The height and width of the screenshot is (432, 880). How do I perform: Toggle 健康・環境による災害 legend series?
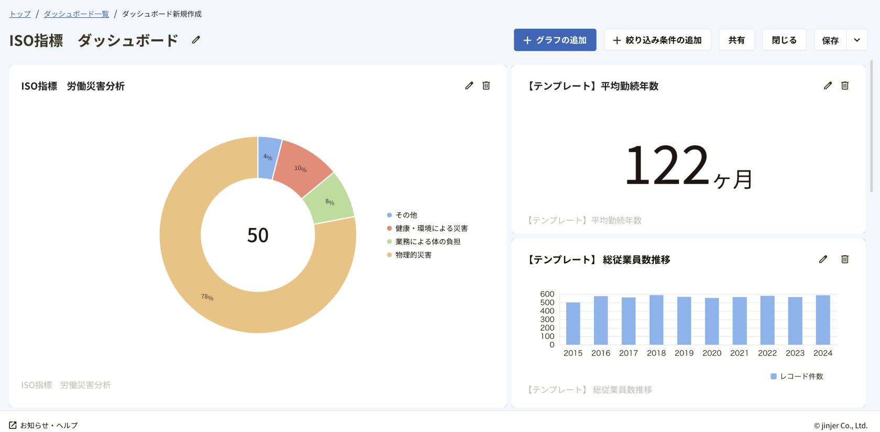pyautogui.click(x=431, y=228)
